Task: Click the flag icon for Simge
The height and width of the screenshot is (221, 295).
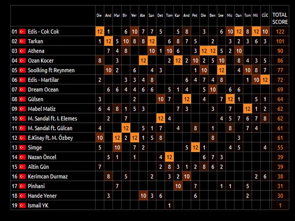Action: click(x=22, y=147)
